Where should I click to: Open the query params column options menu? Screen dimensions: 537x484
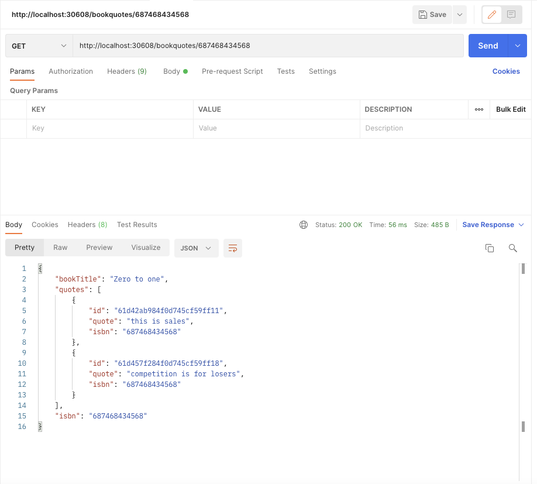[x=479, y=109]
